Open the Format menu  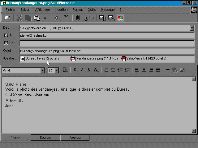77,10
